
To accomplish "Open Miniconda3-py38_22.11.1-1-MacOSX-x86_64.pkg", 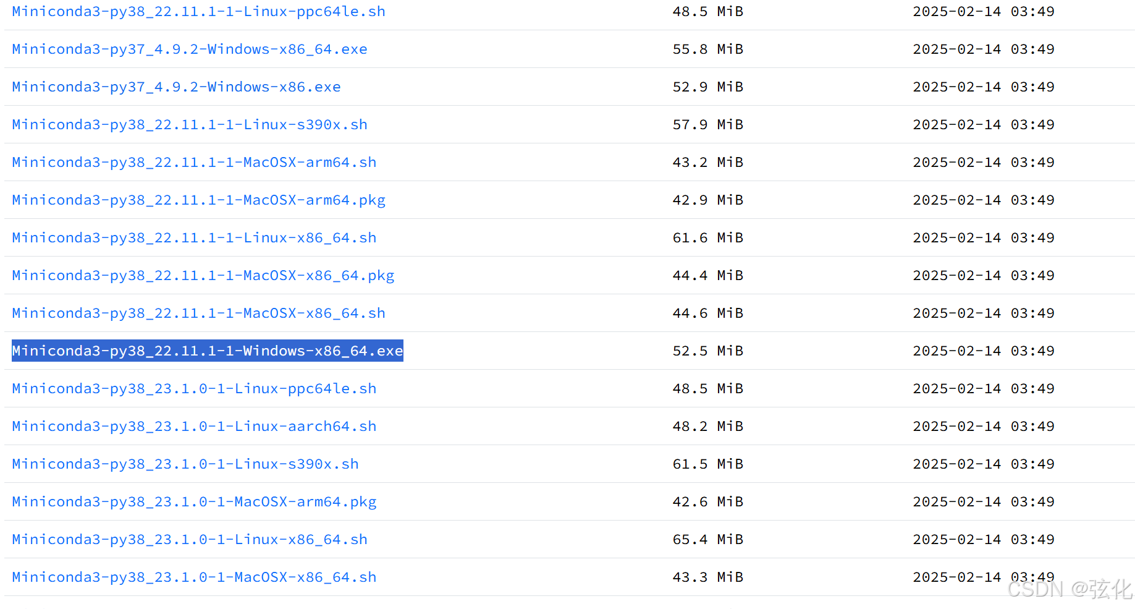I will coord(203,276).
